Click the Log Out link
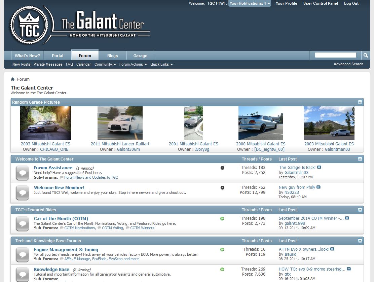The height and width of the screenshot is (282, 374). coord(351,3)
